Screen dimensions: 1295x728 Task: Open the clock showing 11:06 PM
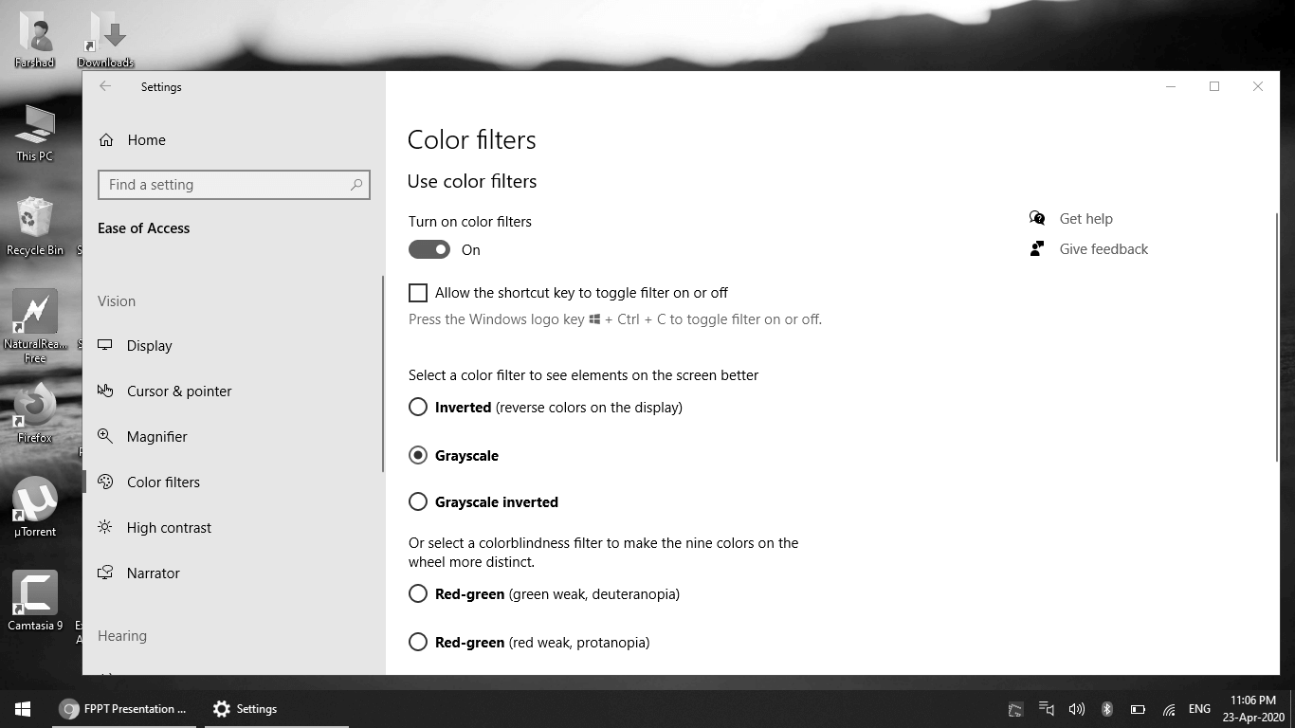[x=1253, y=709]
